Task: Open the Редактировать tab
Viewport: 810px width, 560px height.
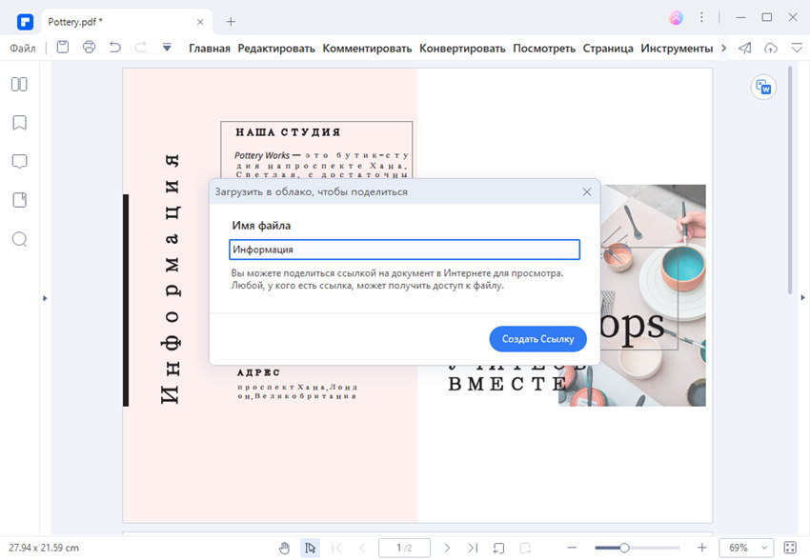Action: [x=276, y=49]
